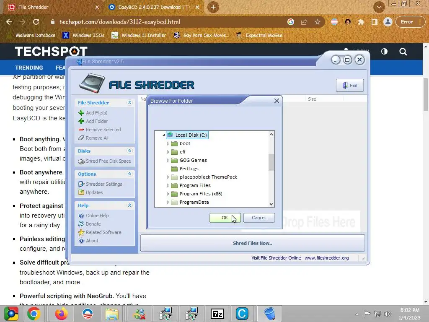Open the file explorer taskbar icon

pyautogui.click(x=112, y=314)
